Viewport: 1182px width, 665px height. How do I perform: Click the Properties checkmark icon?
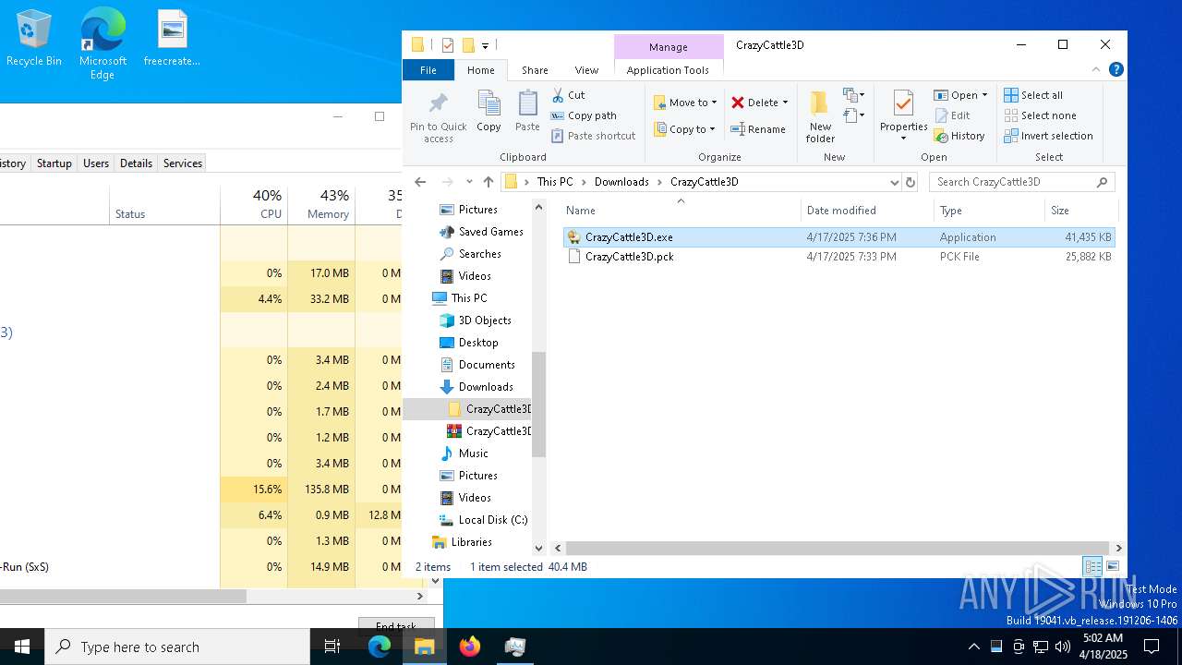pyautogui.click(x=903, y=103)
